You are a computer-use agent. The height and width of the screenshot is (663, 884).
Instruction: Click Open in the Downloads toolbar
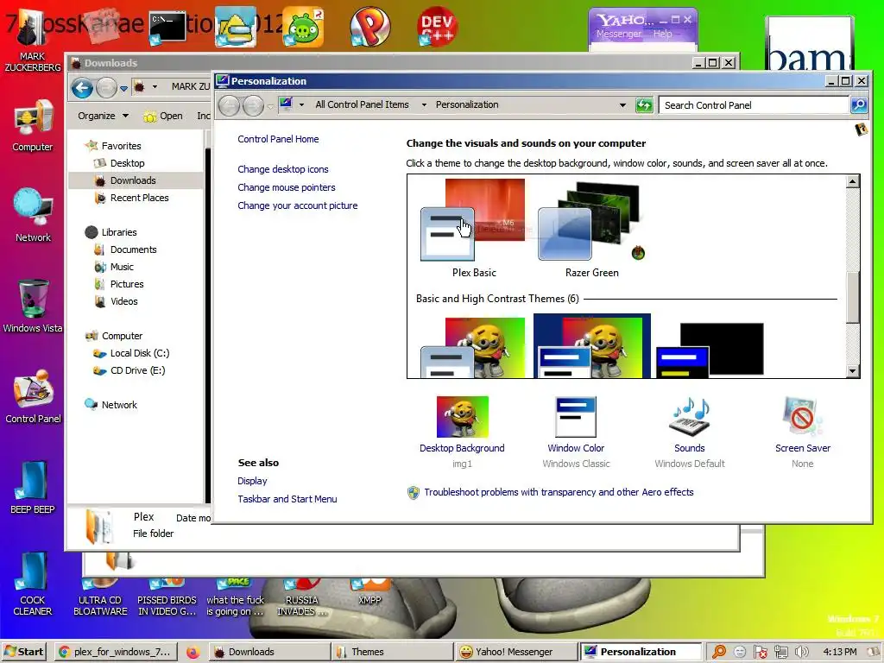click(163, 116)
